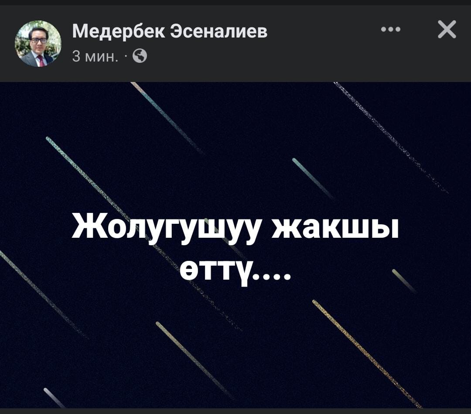Tap the word "Жолугушуу" in the post

point(165,226)
